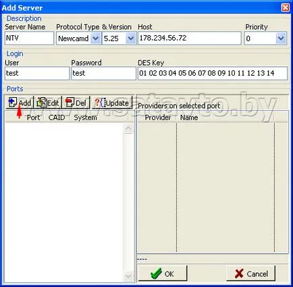Click the Host IP address field

pos(190,38)
